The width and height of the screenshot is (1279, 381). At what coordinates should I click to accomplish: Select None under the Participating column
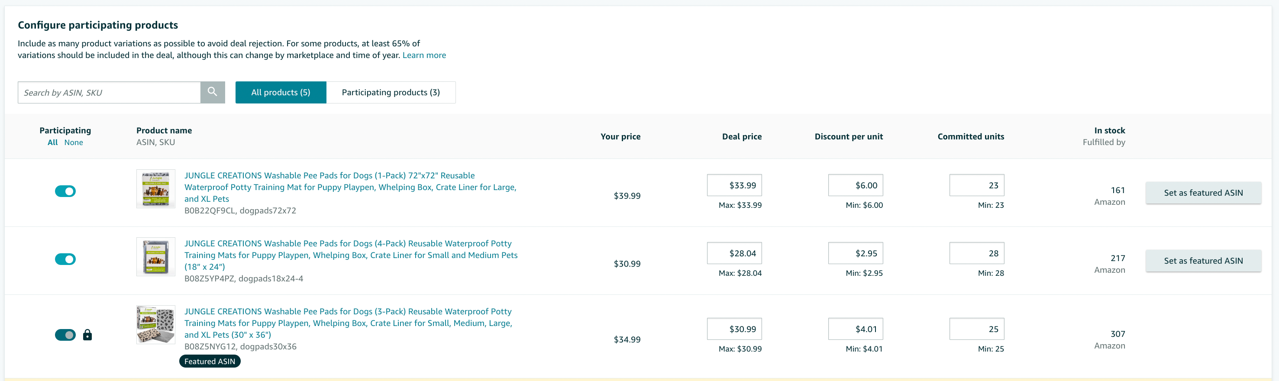74,142
